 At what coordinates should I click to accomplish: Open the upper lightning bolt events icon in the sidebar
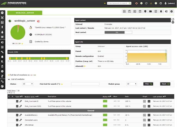2,27
